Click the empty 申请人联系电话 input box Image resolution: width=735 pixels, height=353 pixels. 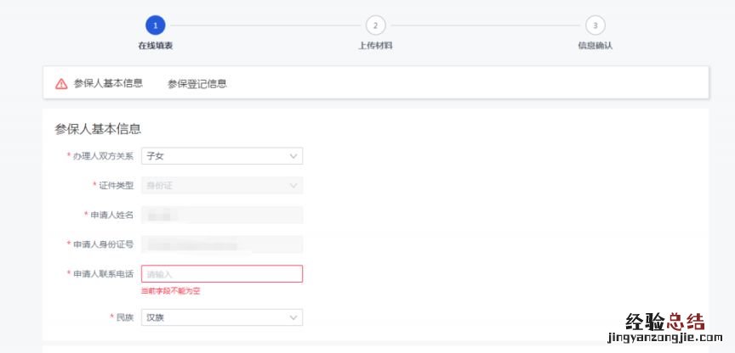pos(221,274)
